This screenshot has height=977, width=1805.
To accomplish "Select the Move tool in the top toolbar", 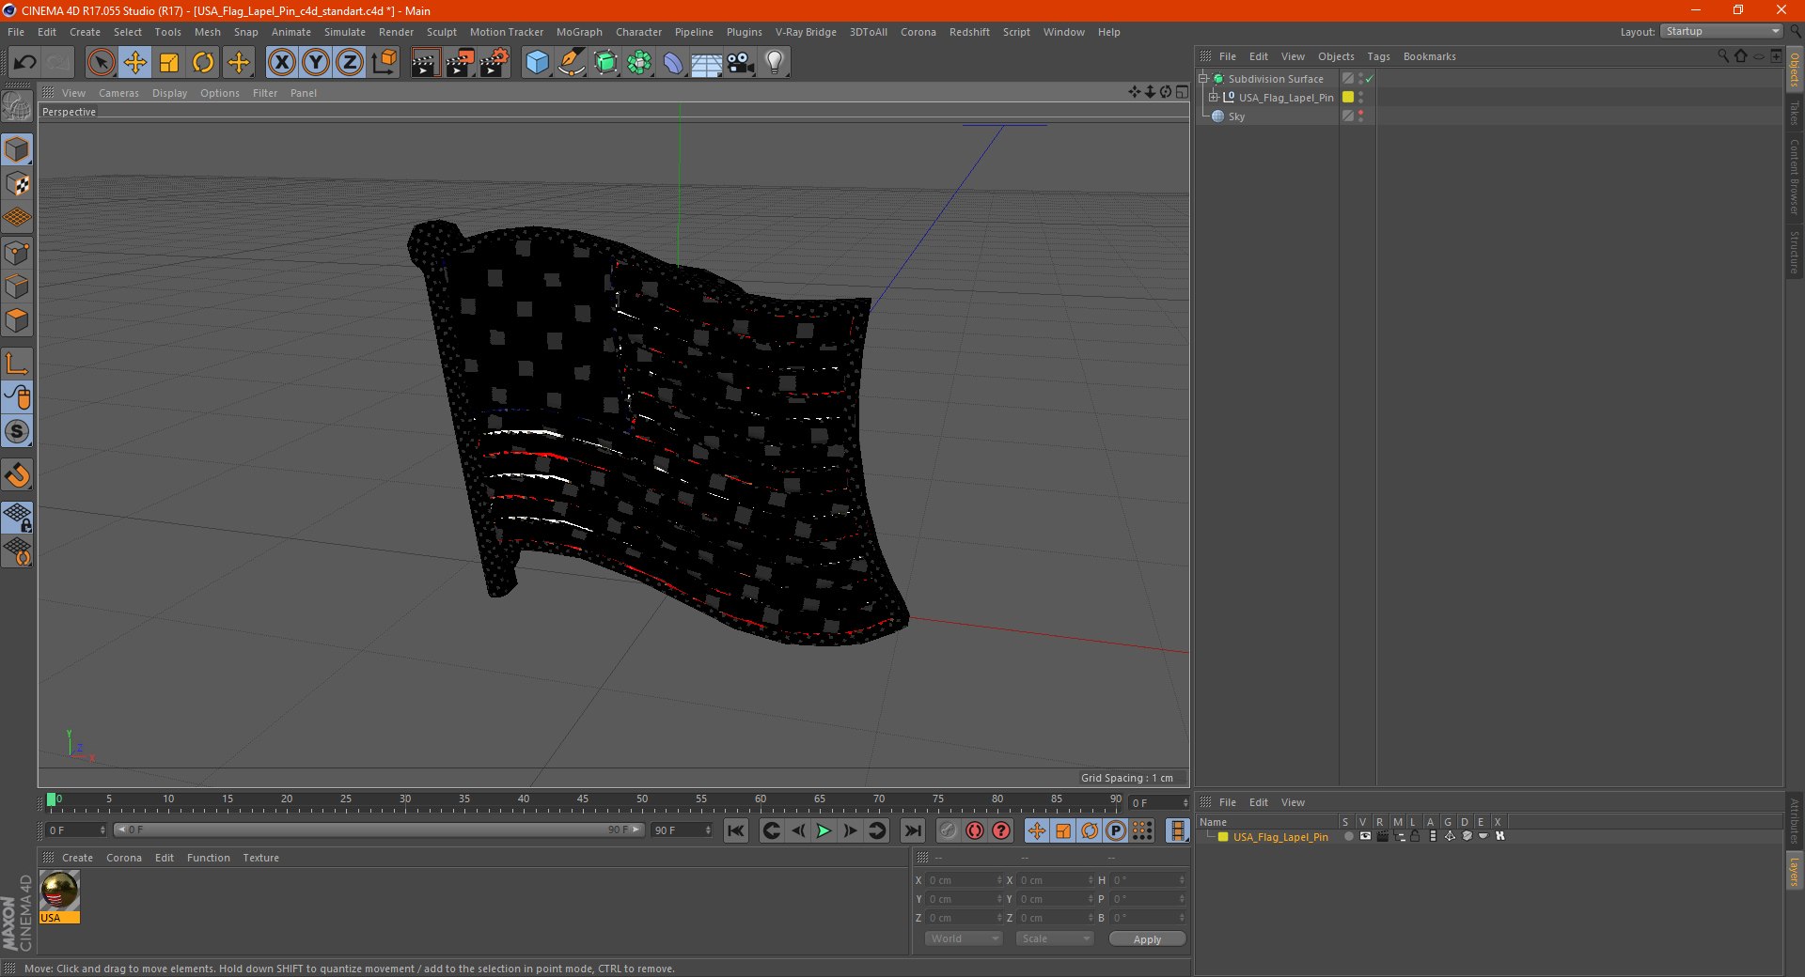I will (x=135, y=63).
